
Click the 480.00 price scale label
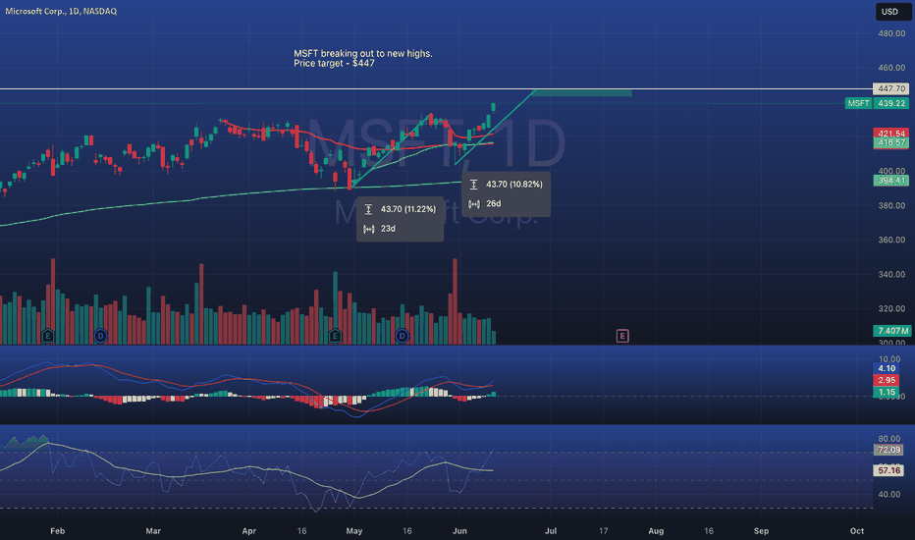[891, 33]
